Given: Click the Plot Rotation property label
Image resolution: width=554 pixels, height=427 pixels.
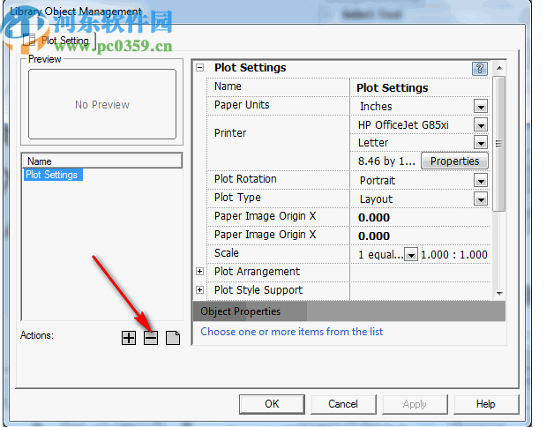Looking at the screenshot, I should [245, 179].
